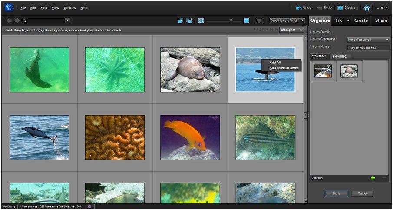Click the Cancel button

[362, 193]
